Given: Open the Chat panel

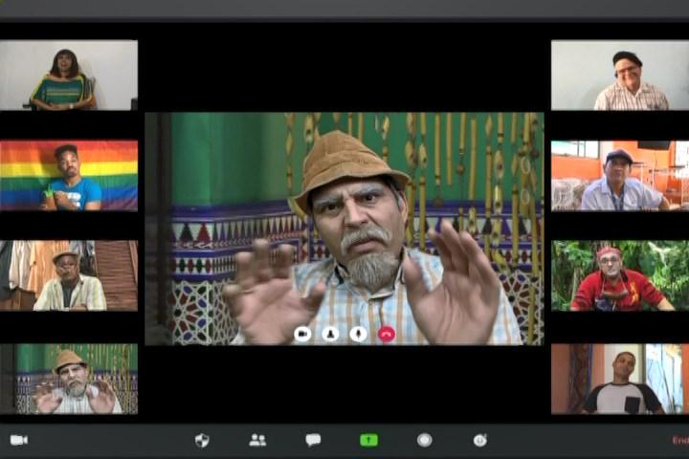Looking at the screenshot, I should coord(313,440).
